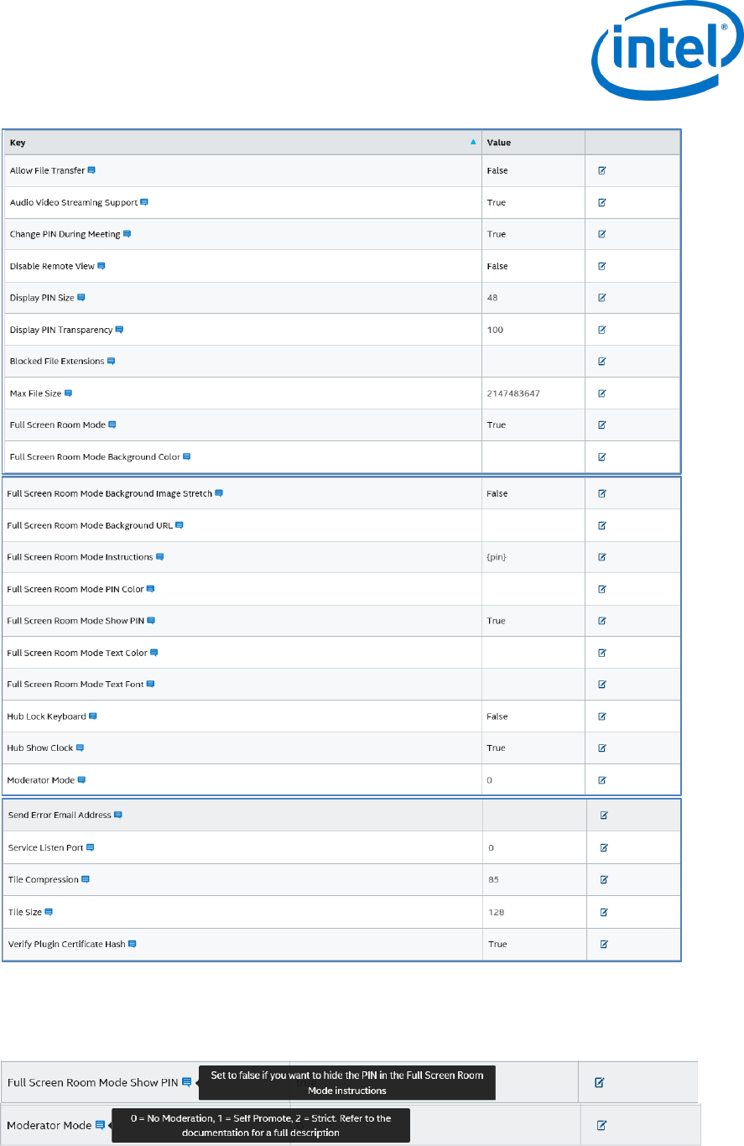
Task: Click the Send Error Email Address label
Action: click(59, 815)
